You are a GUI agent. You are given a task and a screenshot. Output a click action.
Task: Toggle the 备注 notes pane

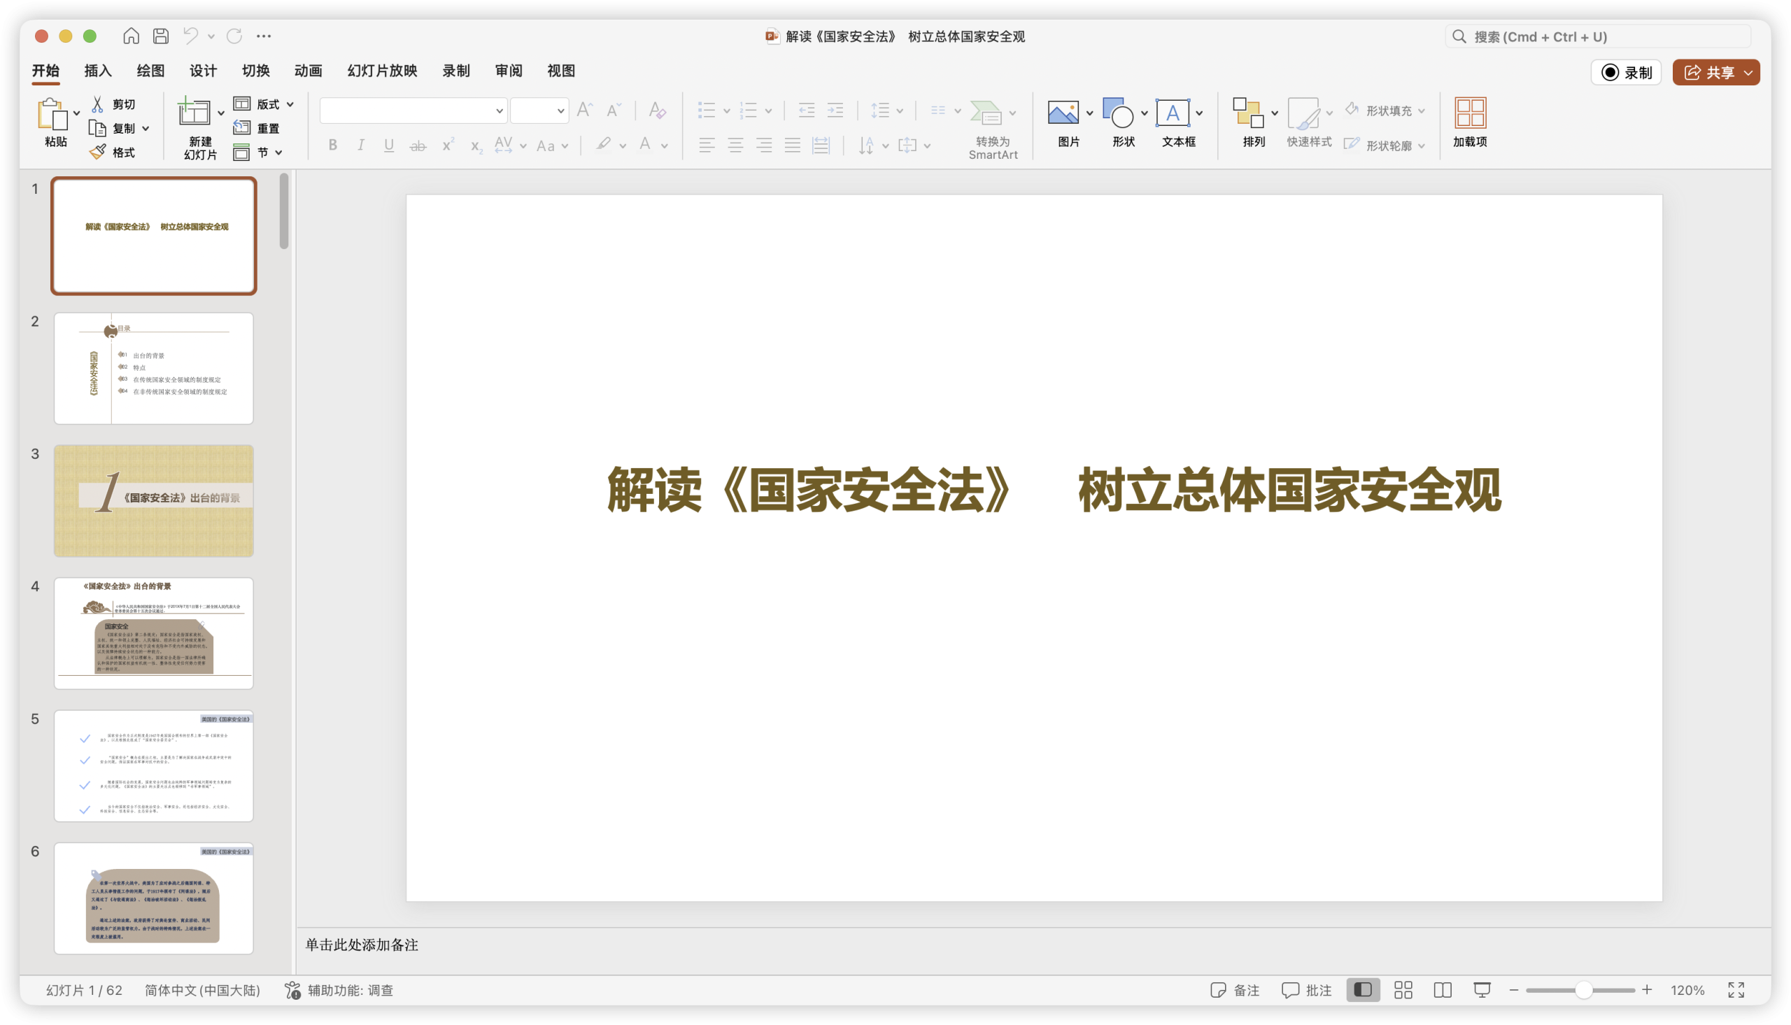coord(1235,990)
